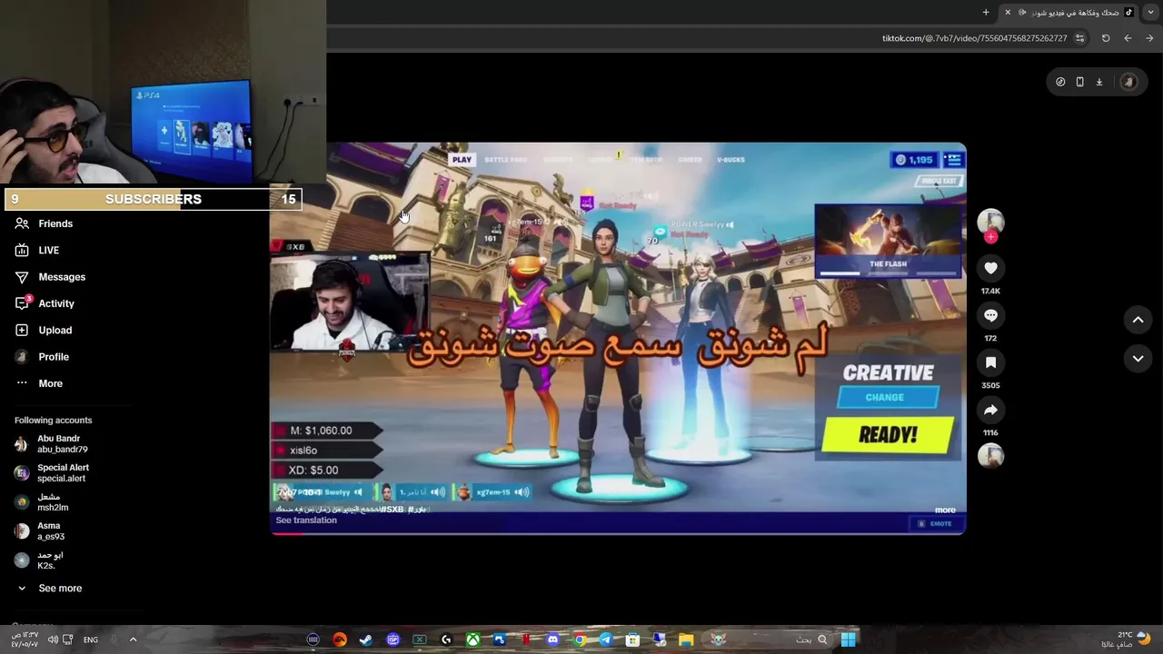Open EA app from taskbar
Image resolution: width=1163 pixels, height=654 pixels.
(340, 639)
